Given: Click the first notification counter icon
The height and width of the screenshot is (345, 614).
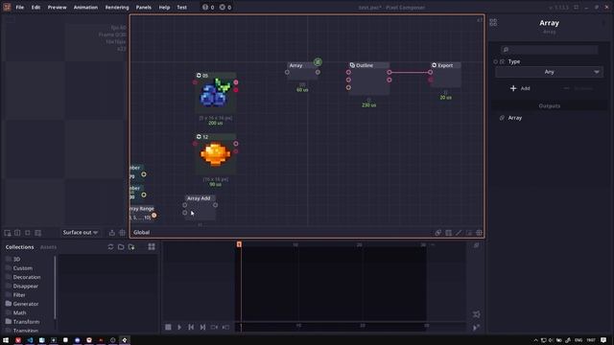Looking at the screenshot, I should (x=204, y=7).
